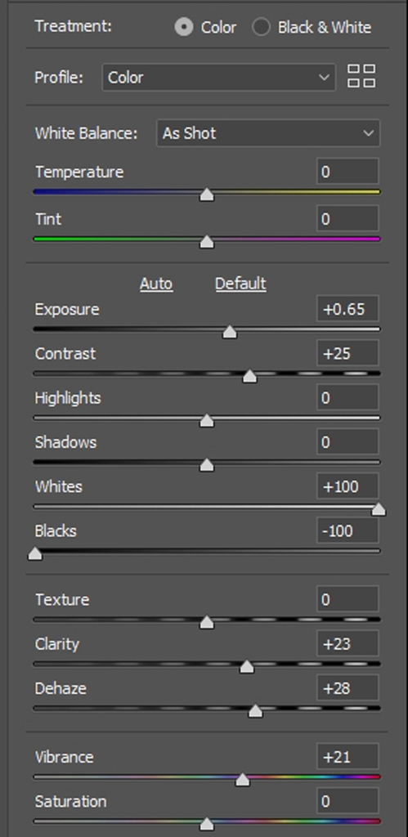Click the Exposure value field showing +0.65
This screenshot has height=837, width=408.
[x=347, y=309]
